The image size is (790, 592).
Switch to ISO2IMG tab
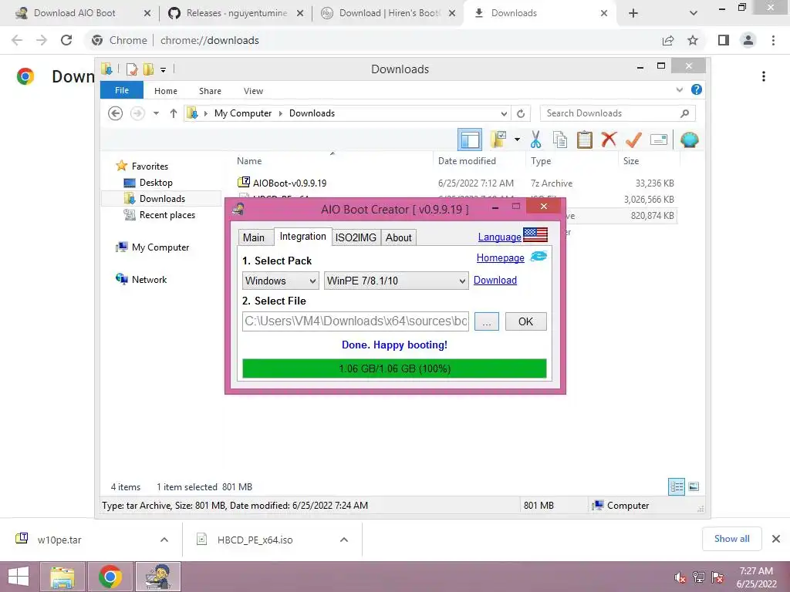[356, 237]
